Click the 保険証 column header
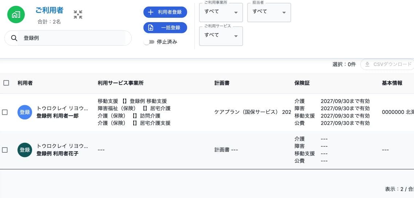The image size is (414, 198). [302, 83]
